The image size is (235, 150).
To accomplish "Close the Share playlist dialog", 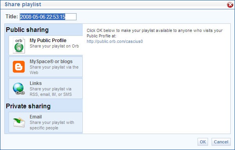I will coord(230,5).
